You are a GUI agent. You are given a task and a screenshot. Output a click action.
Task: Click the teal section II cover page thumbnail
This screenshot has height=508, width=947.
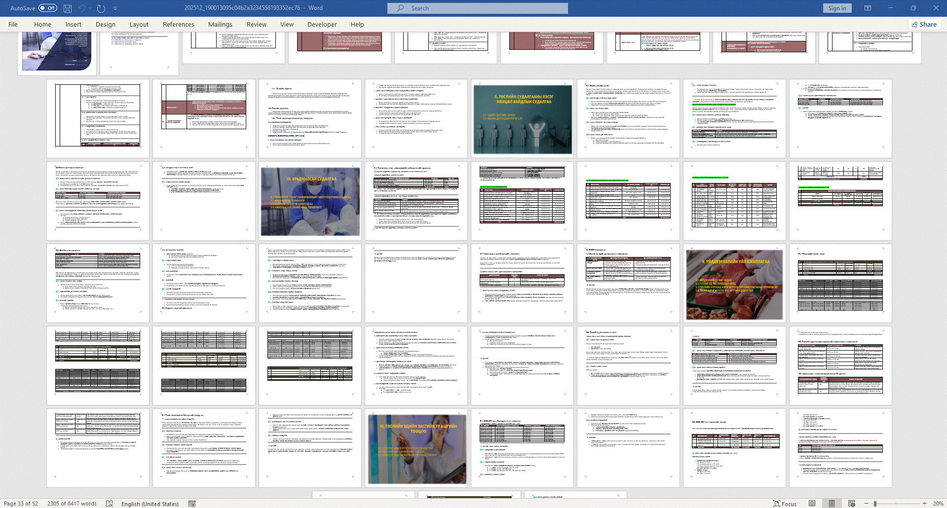point(523,119)
